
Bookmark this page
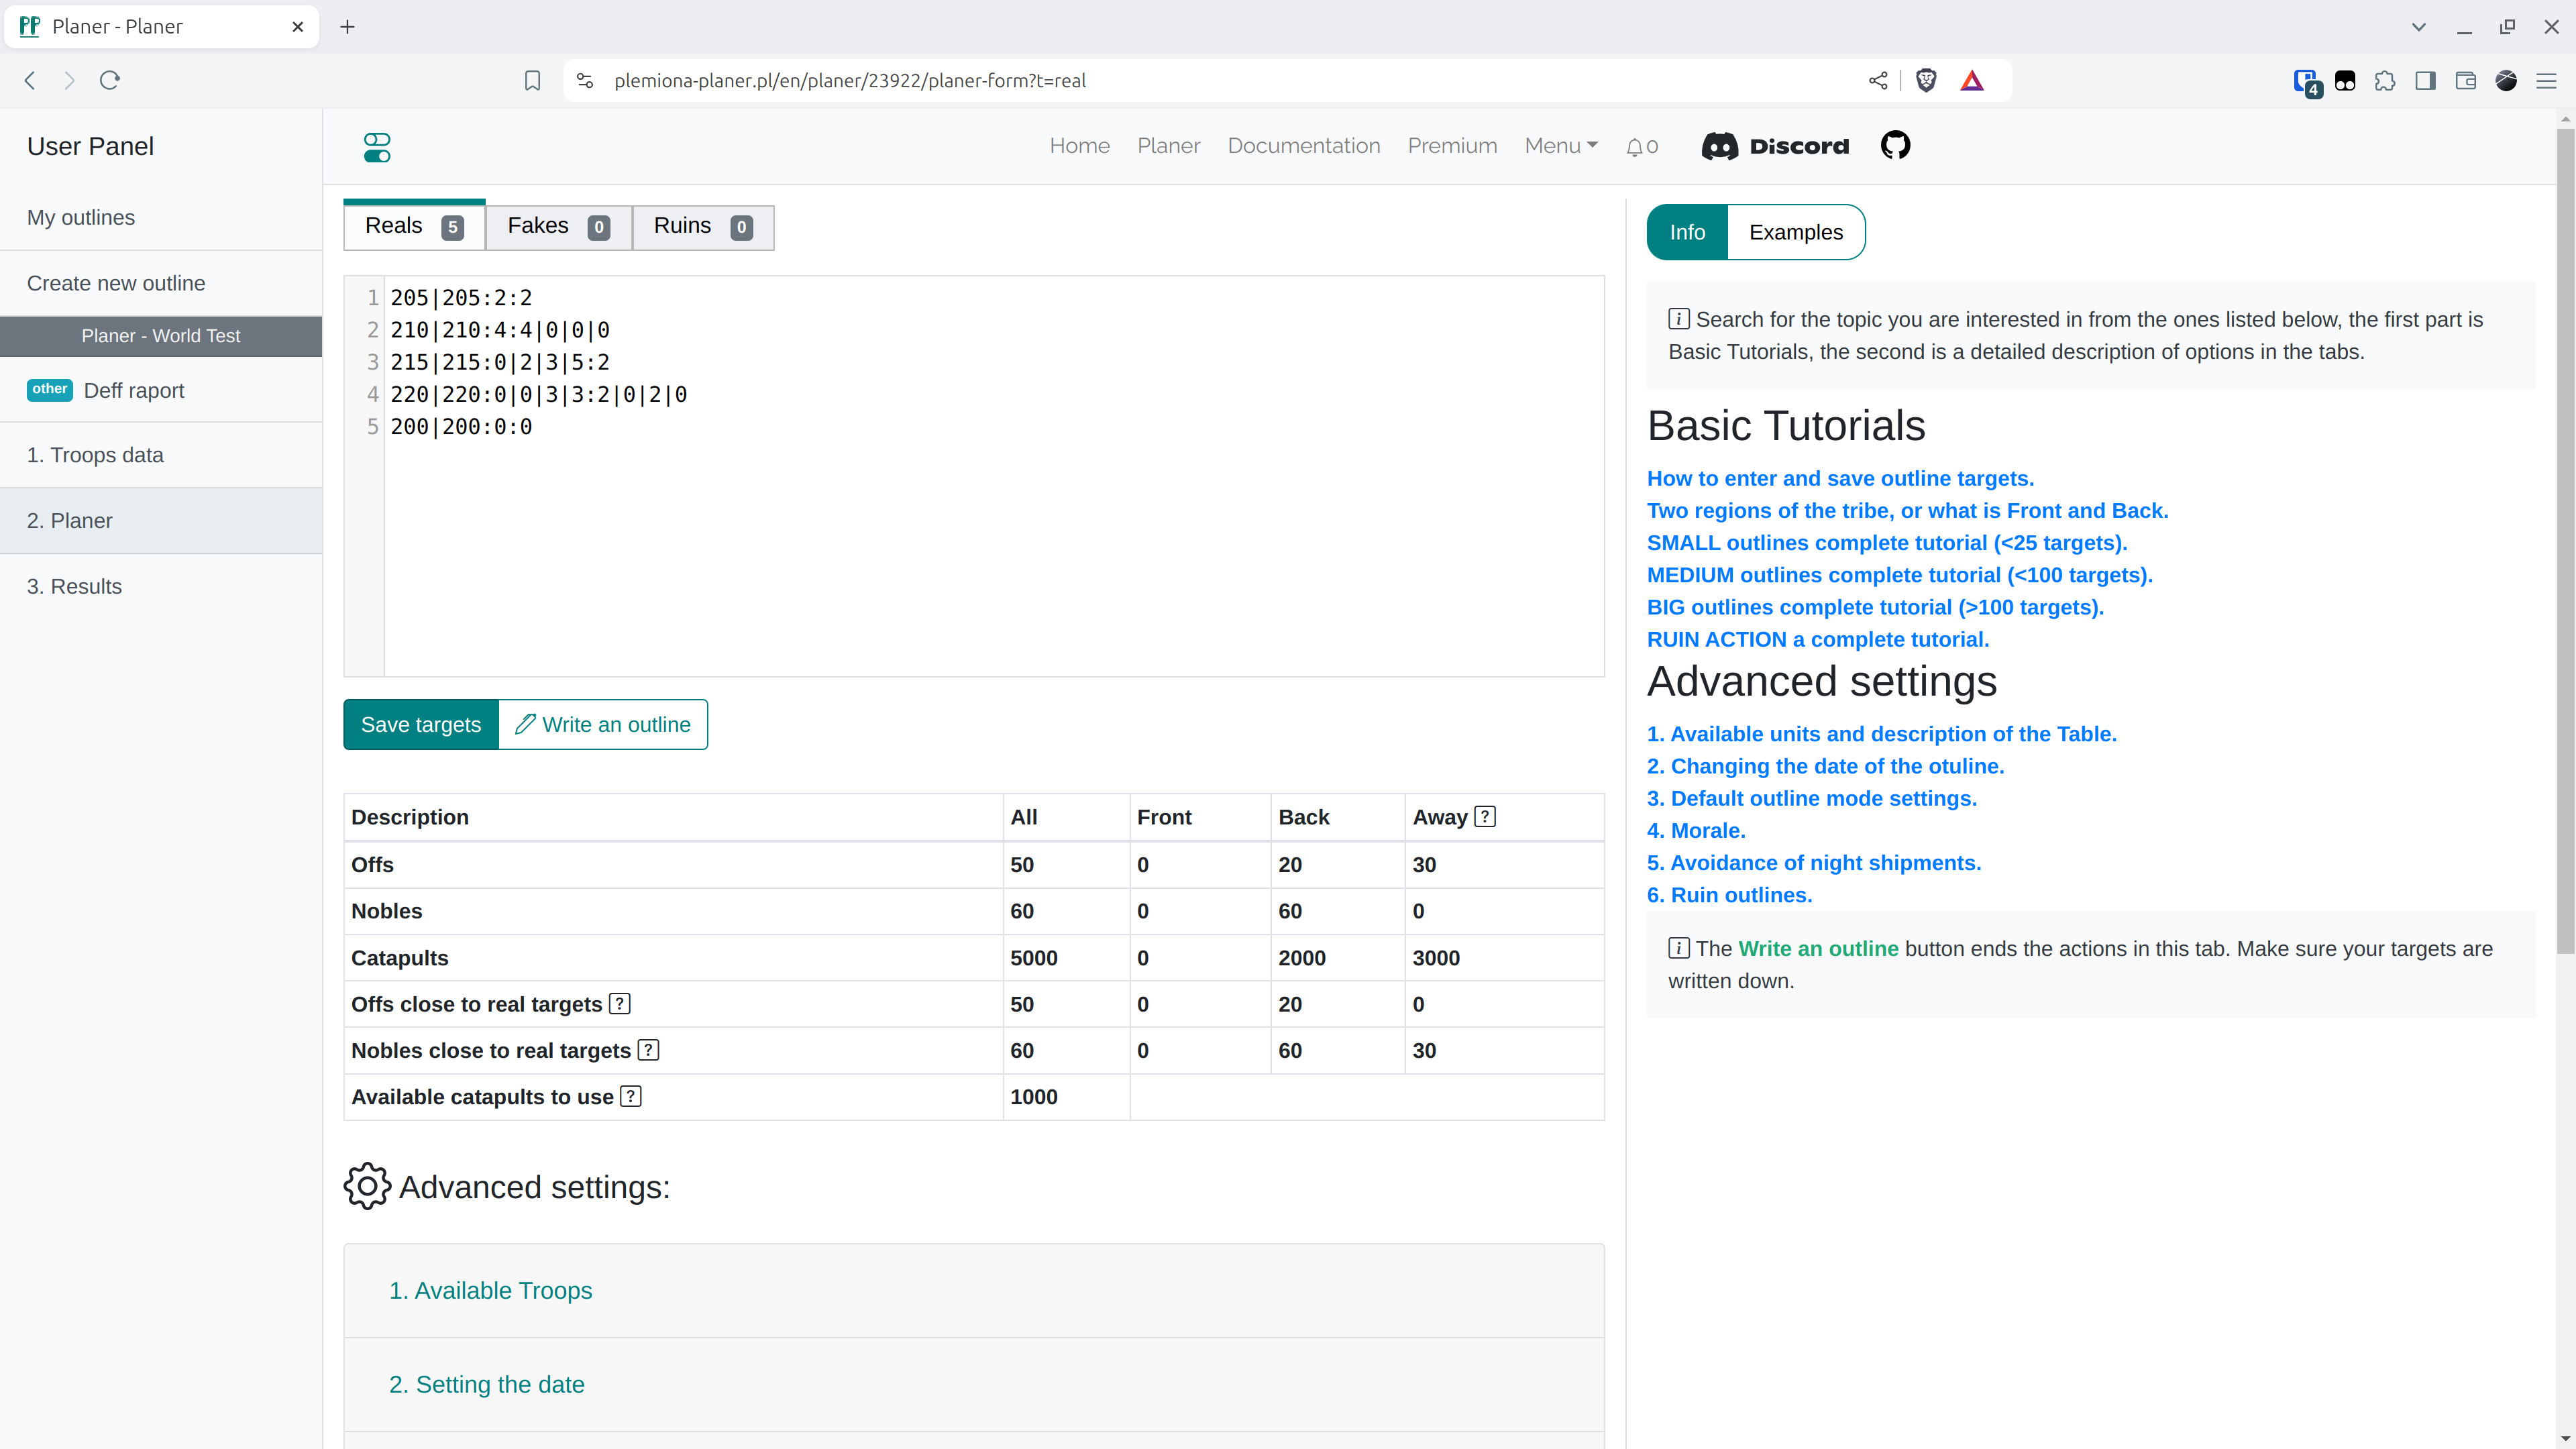pyautogui.click(x=532, y=81)
